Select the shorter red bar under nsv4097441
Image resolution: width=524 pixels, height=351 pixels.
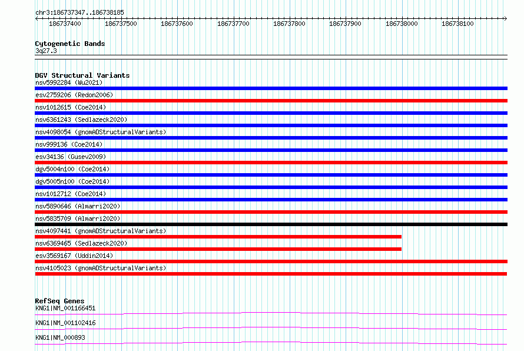[218, 237]
